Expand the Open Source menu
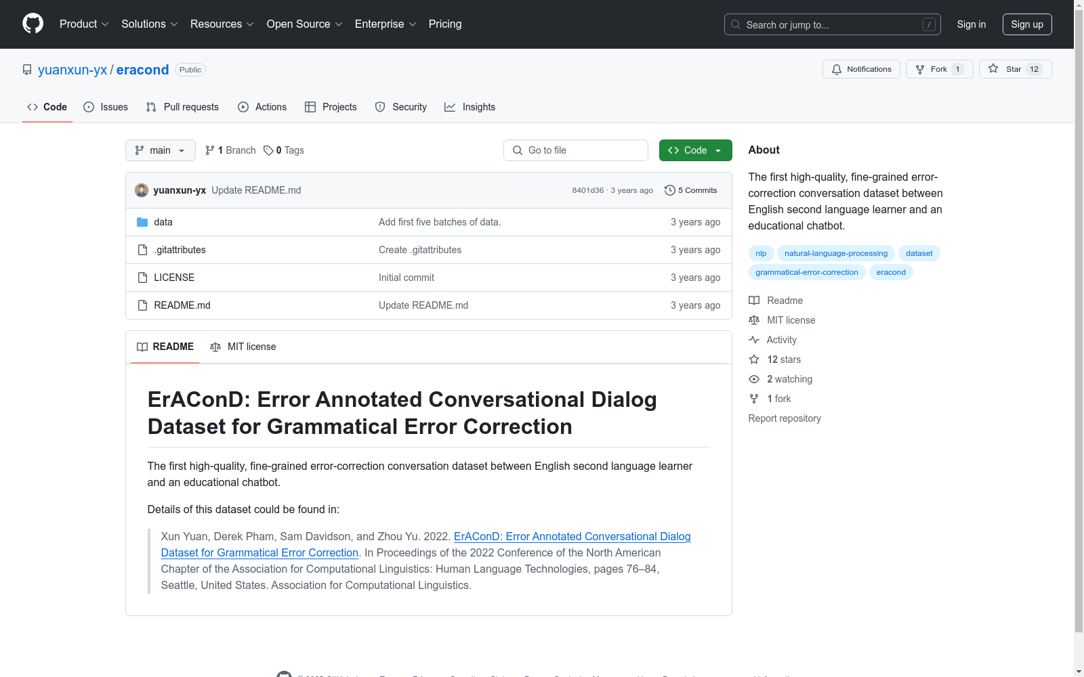 click(x=305, y=24)
